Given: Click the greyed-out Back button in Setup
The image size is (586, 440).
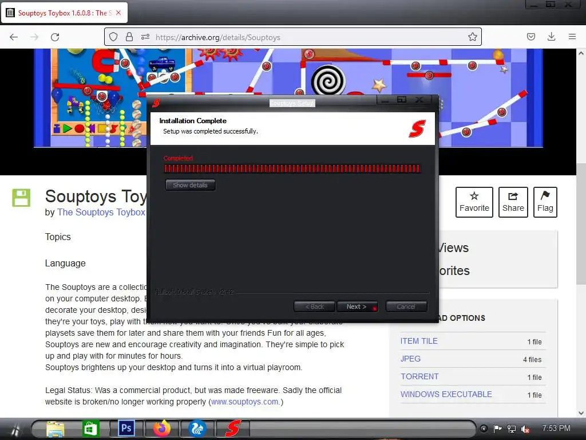Looking at the screenshot, I should (314, 307).
